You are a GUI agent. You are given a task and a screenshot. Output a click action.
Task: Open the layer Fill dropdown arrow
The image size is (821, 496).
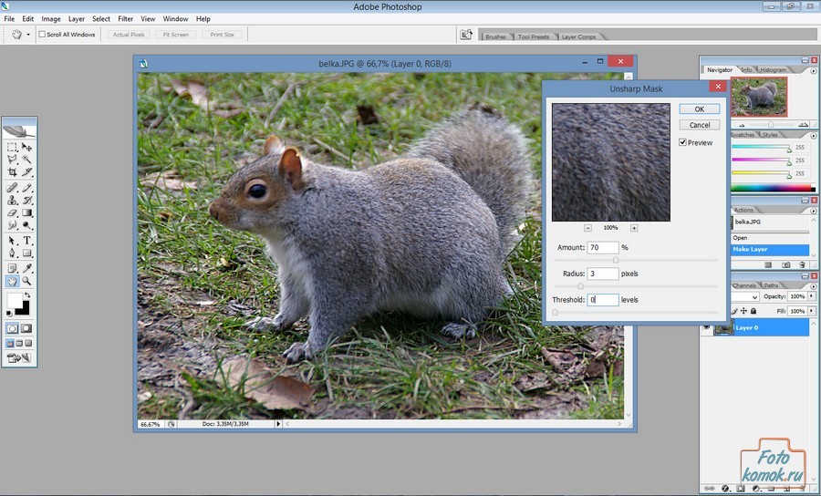(810, 311)
